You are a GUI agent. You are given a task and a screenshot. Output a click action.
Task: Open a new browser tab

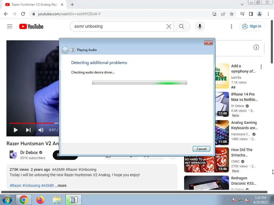72,5
